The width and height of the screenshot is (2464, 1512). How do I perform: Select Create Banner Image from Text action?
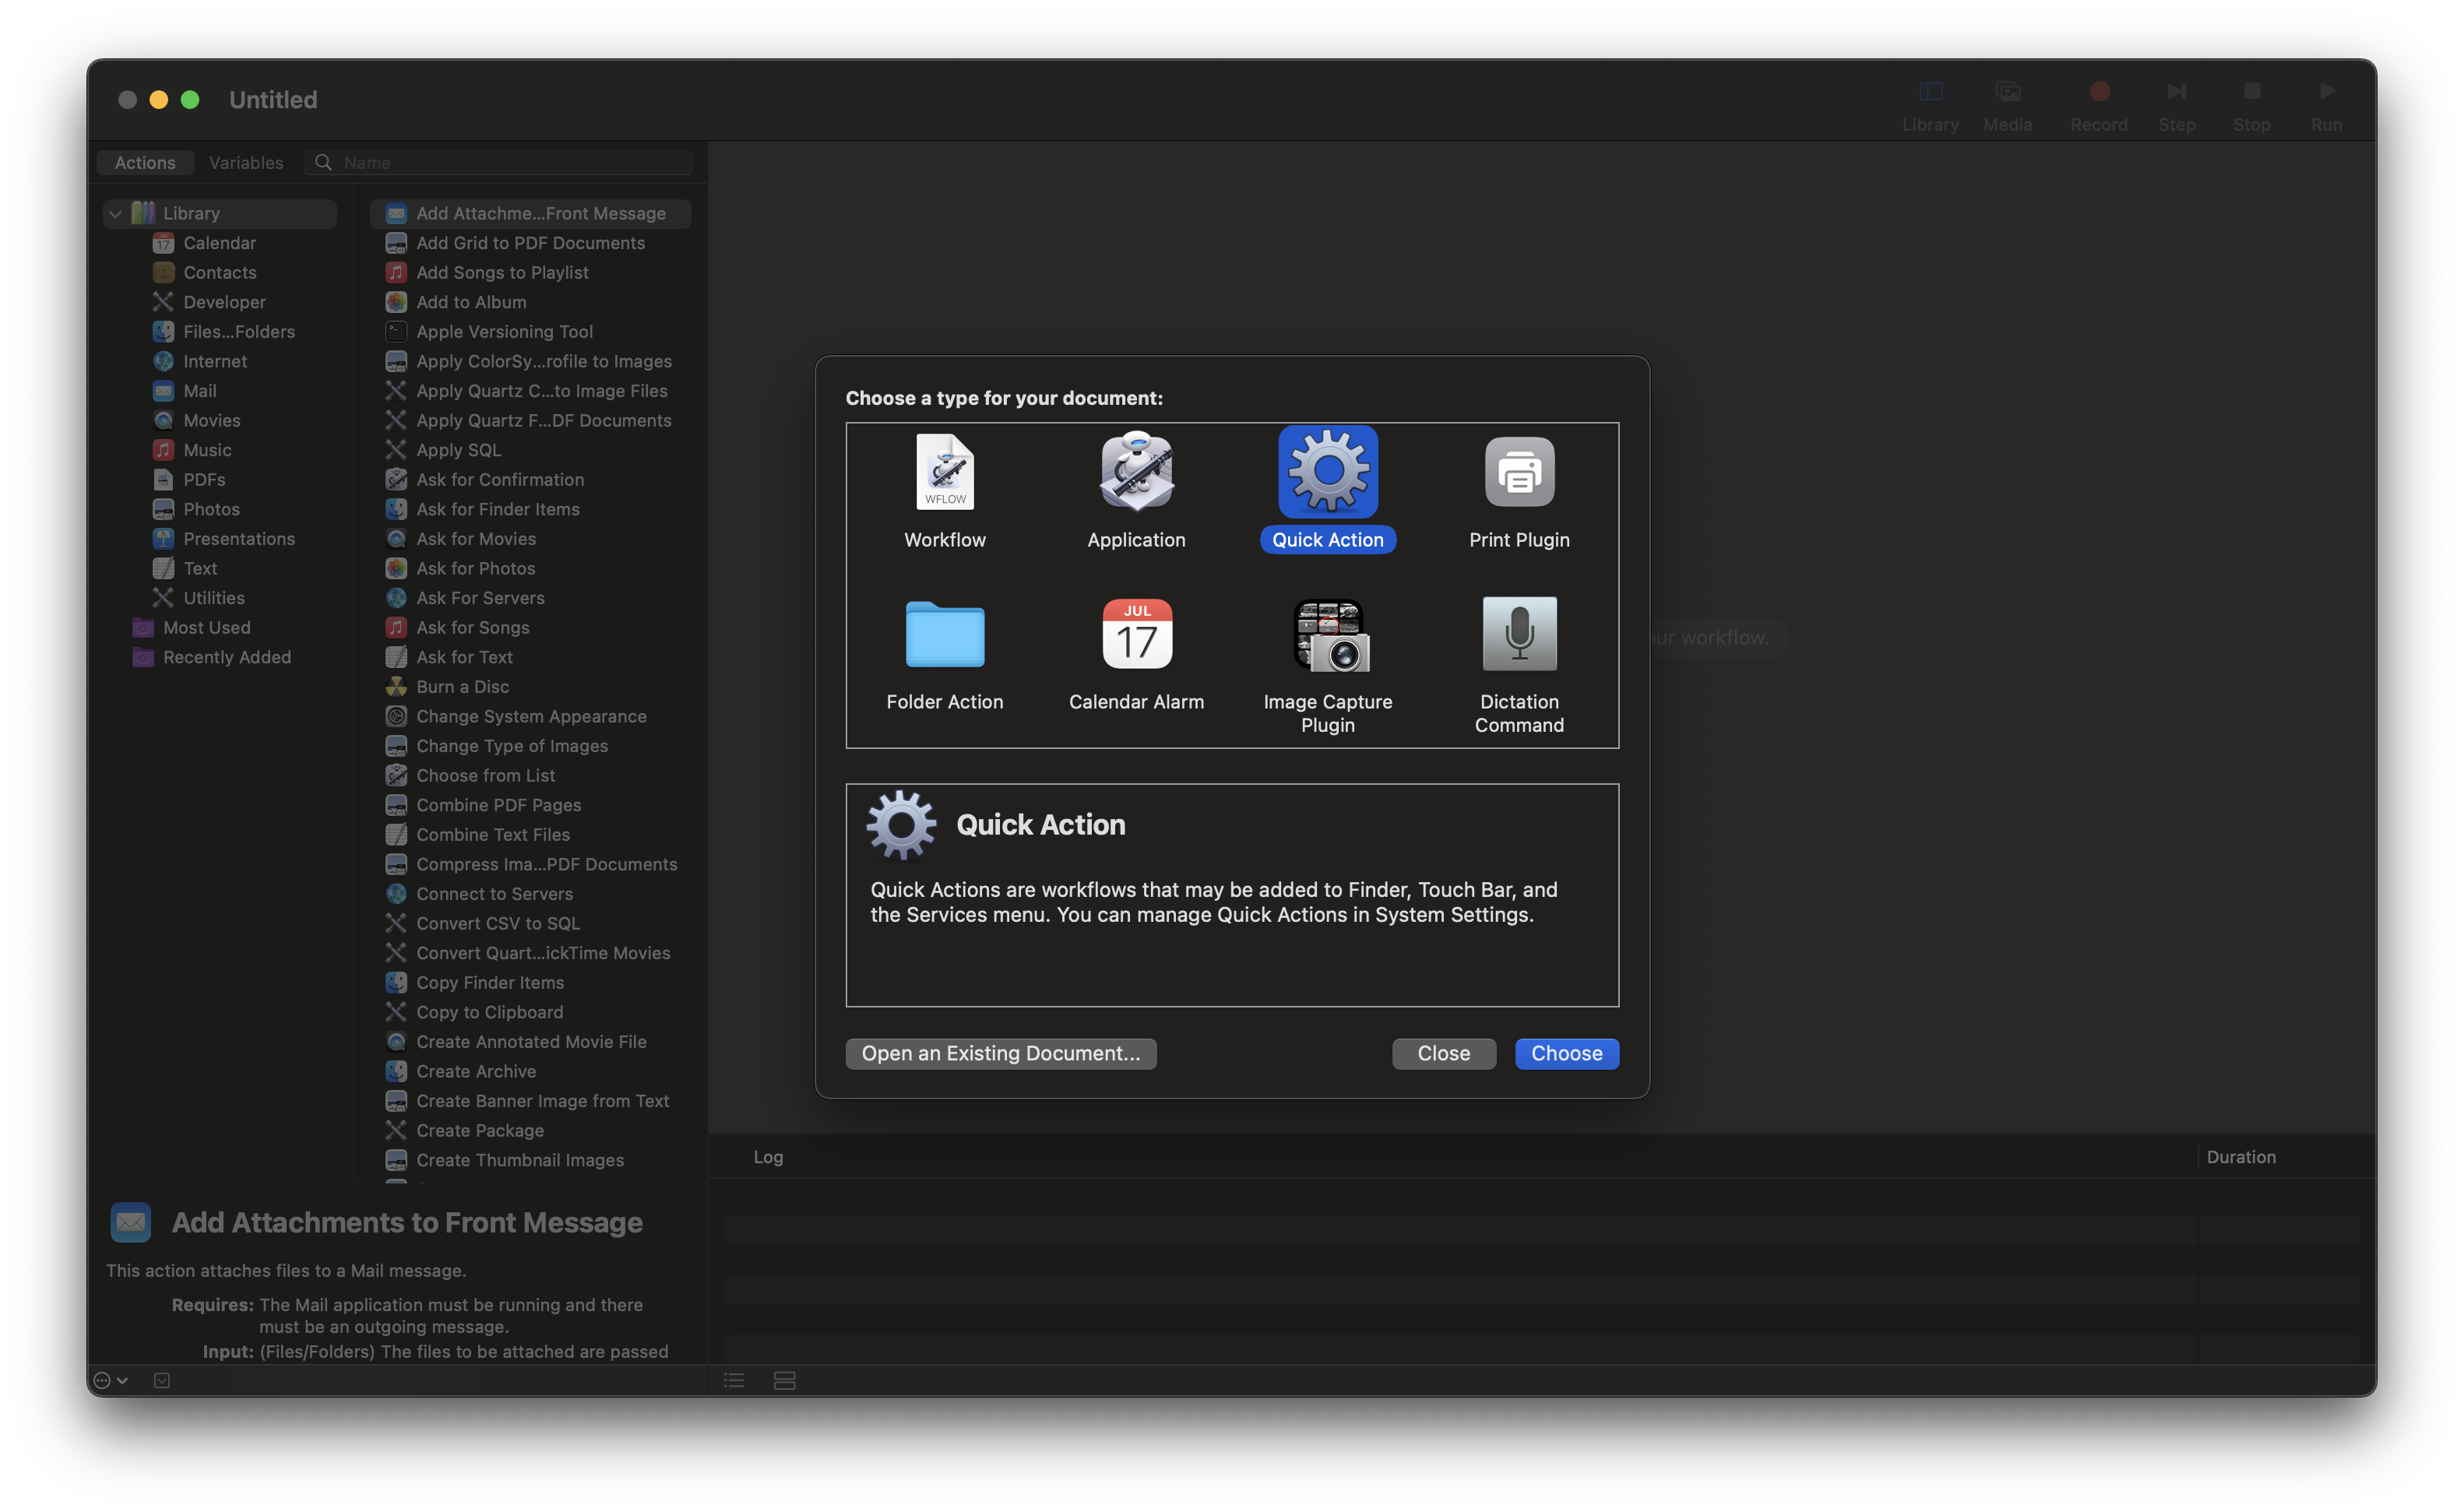point(542,1101)
